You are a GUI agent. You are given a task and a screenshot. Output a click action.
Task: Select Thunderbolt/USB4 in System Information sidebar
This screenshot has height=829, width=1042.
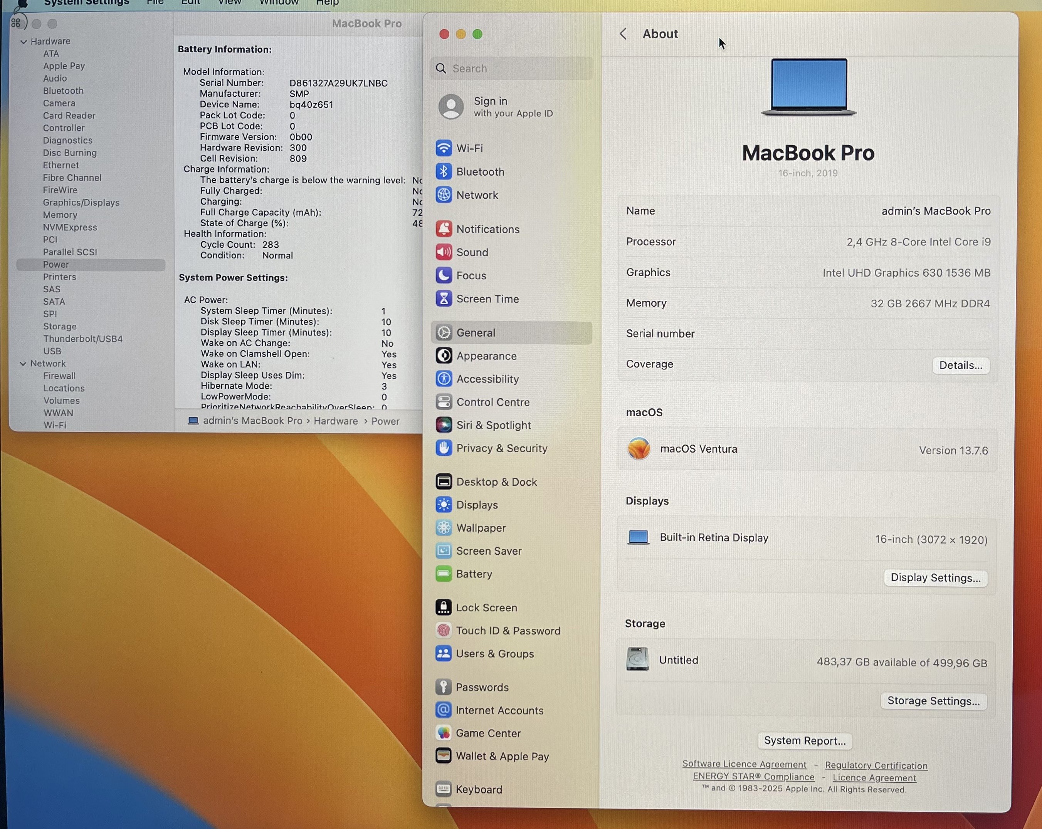(82, 339)
